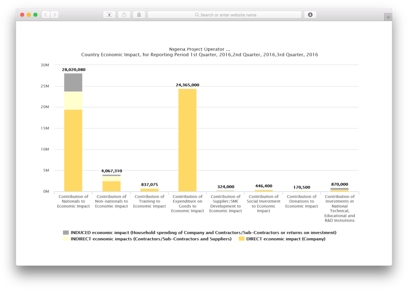Select the grey induced segment of Nationals bar
This screenshot has width=408, height=290.
74,83
